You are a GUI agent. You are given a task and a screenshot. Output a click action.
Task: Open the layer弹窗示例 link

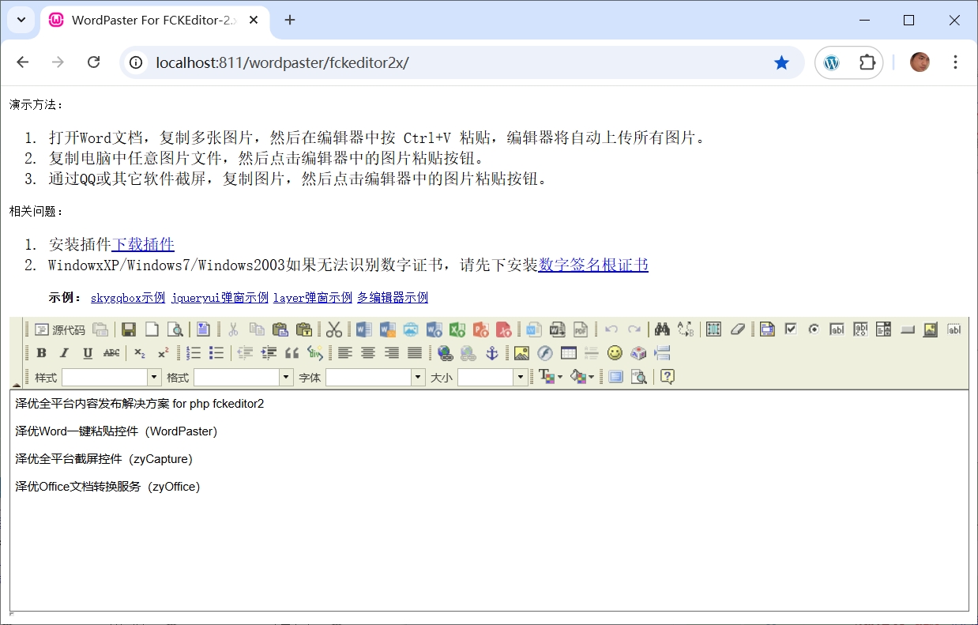[313, 298]
